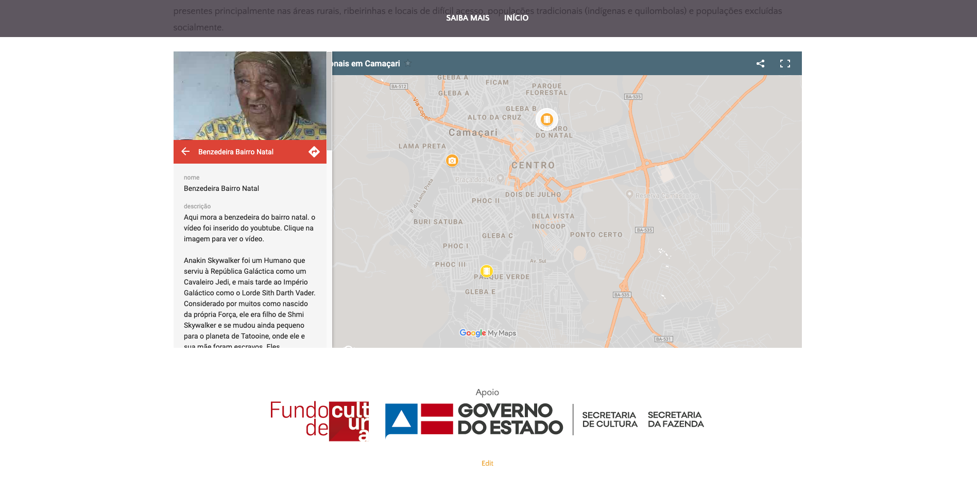
Task: Click the Governo do Estado logo
Action: pos(474,420)
